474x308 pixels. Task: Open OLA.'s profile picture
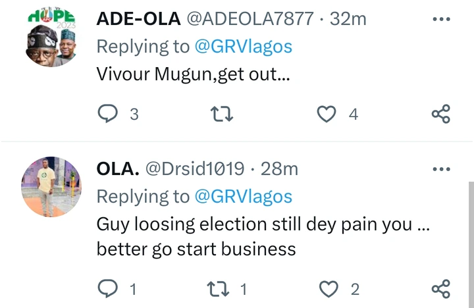click(51, 188)
